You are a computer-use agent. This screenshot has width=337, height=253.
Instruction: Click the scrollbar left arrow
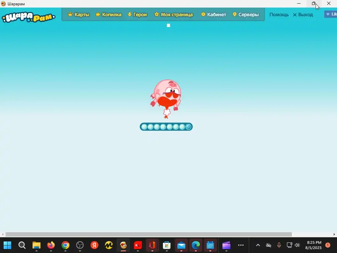(x=3, y=234)
